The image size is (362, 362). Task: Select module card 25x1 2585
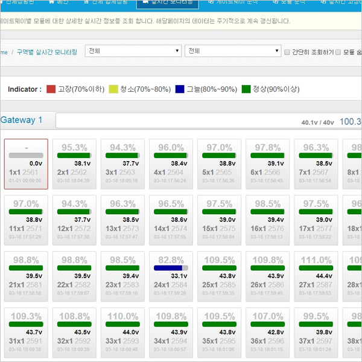(220, 276)
